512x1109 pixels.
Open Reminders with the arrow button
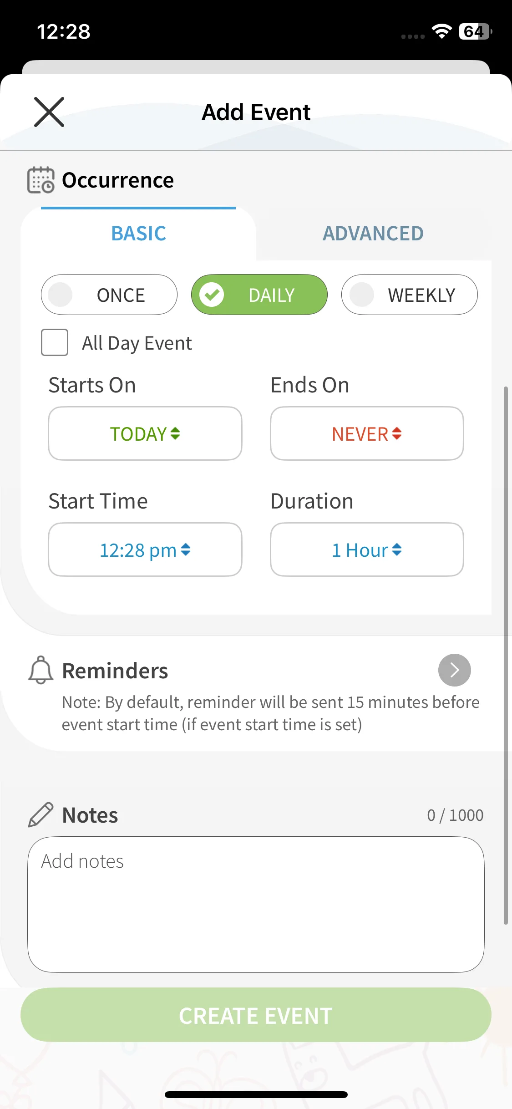[x=454, y=670]
